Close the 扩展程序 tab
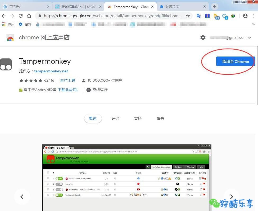The image size is (258, 211). (204, 7)
